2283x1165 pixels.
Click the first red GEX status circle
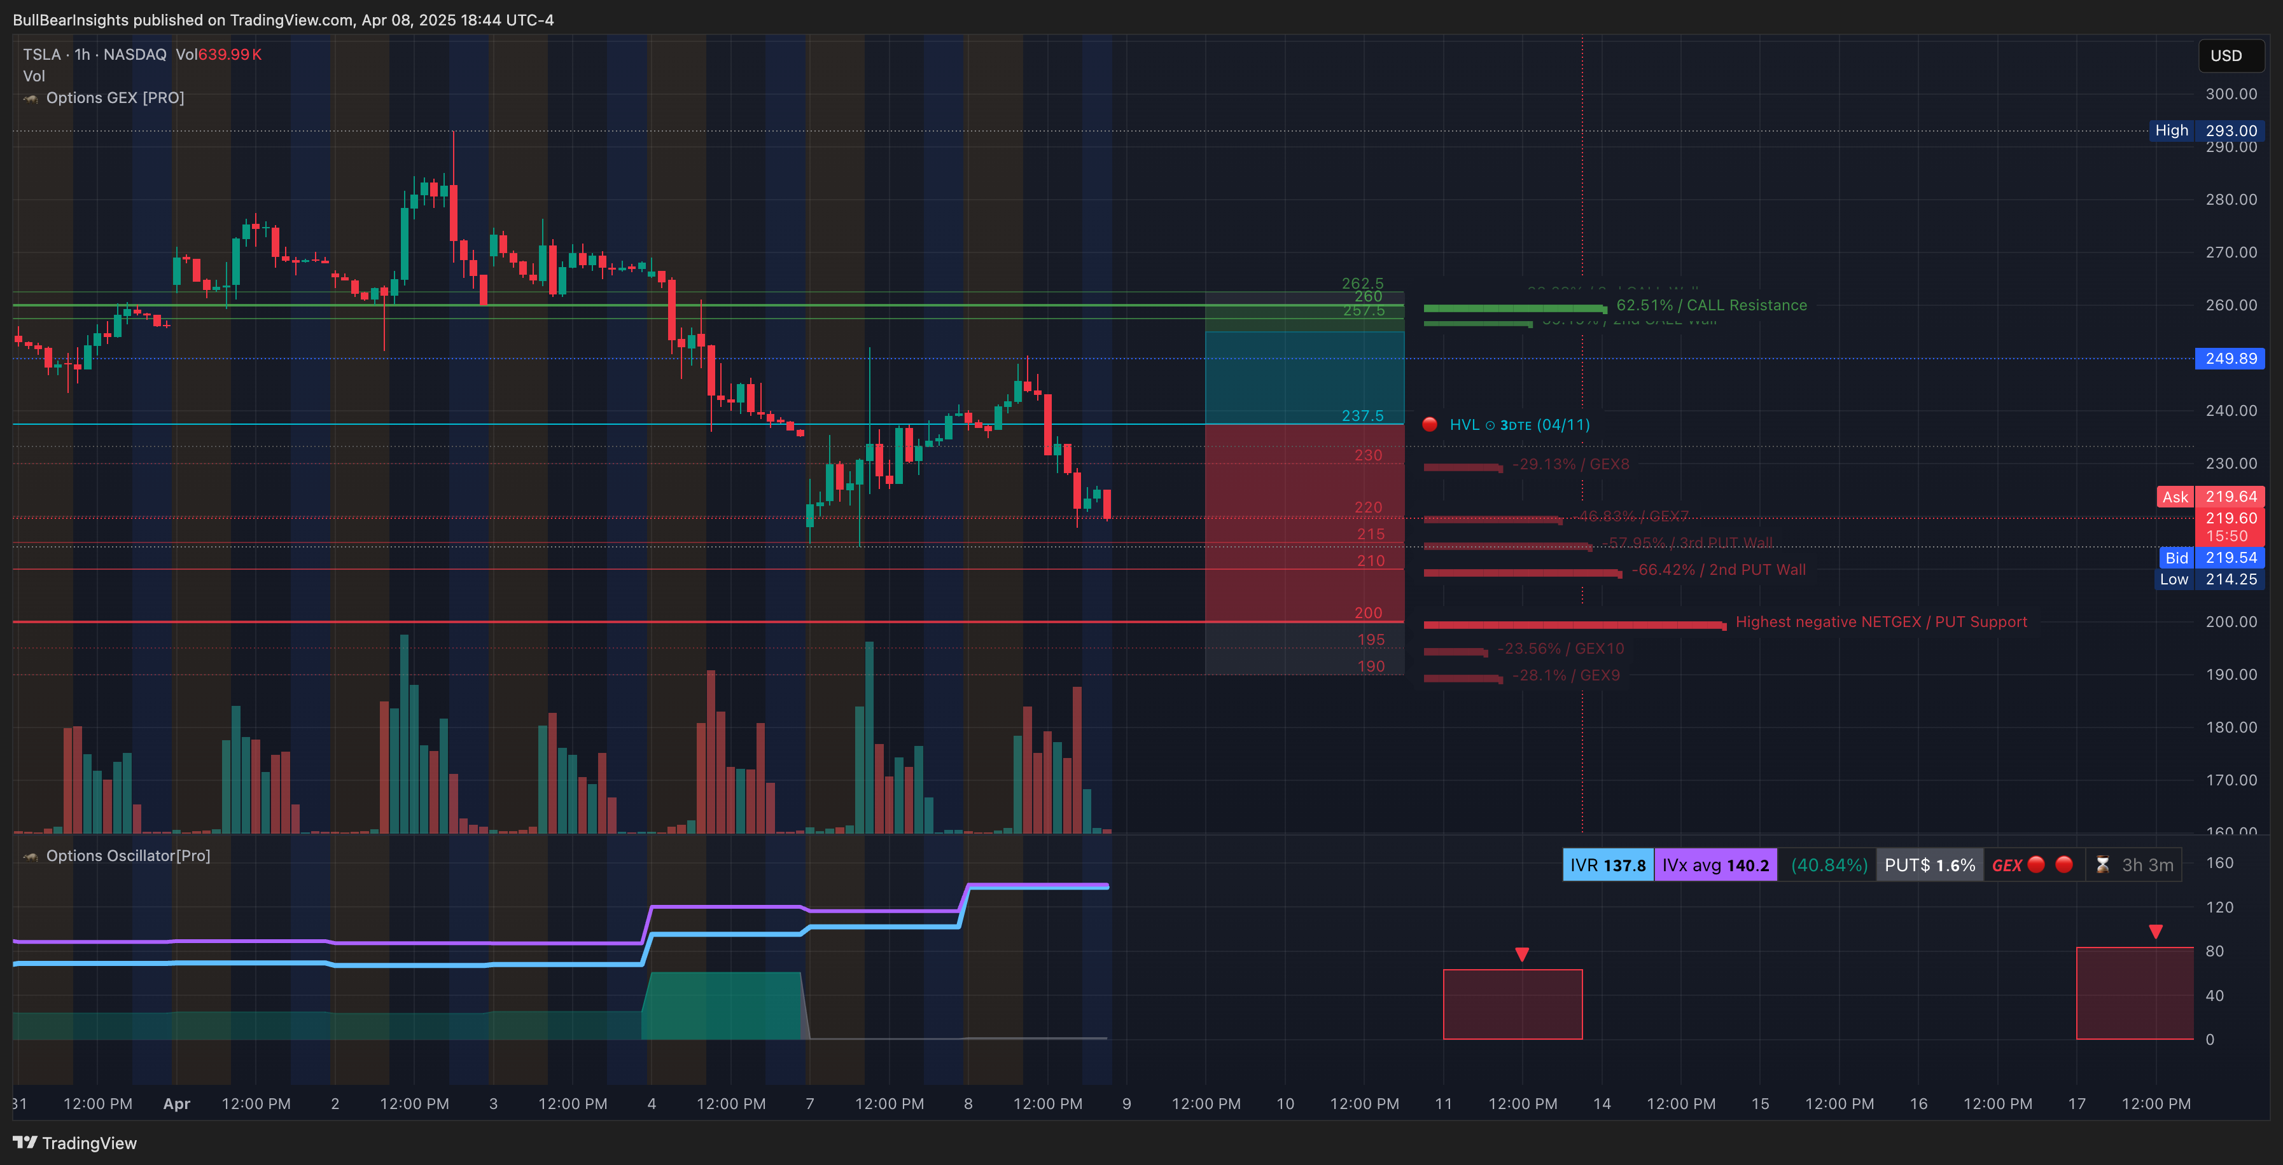[2035, 865]
